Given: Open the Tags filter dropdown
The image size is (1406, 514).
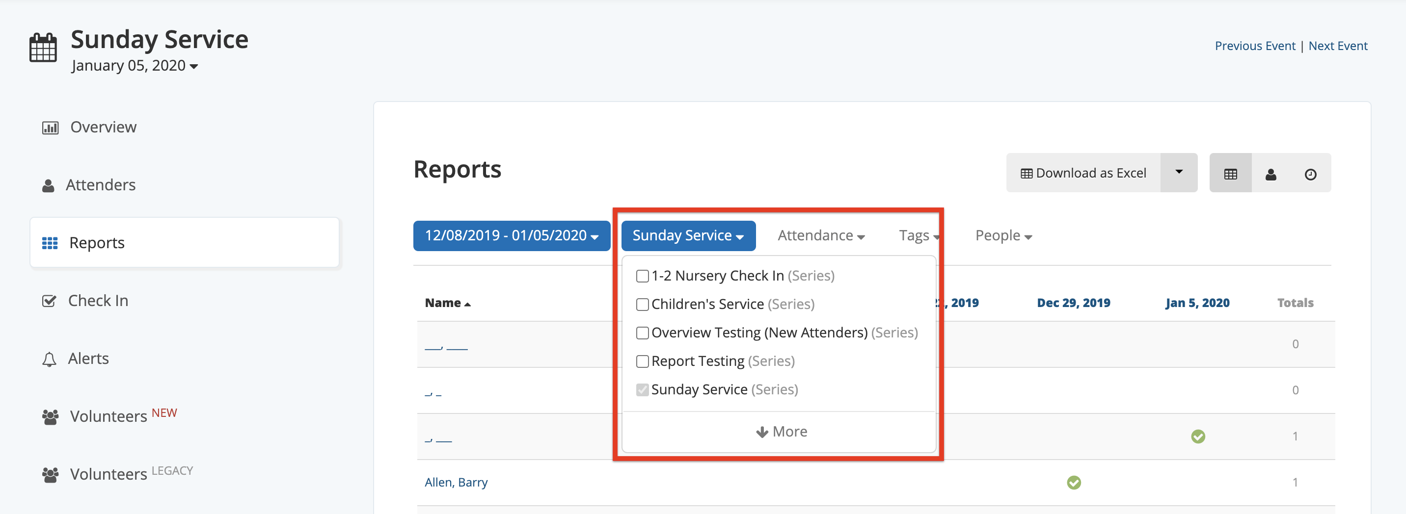Looking at the screenshot, I should [919, 235].
